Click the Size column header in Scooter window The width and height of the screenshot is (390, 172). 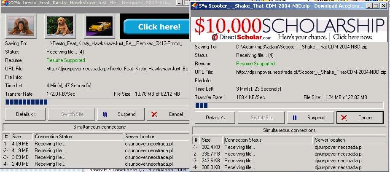(212, 140)
